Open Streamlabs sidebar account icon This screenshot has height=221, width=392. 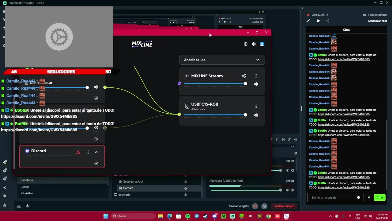5,205
